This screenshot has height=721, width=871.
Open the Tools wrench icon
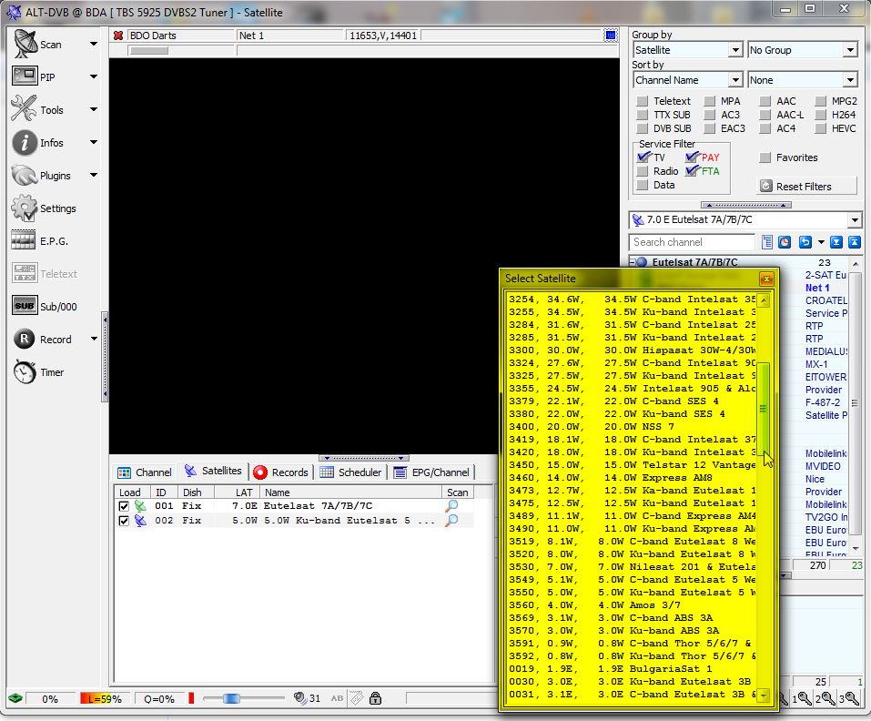point(24,109)
